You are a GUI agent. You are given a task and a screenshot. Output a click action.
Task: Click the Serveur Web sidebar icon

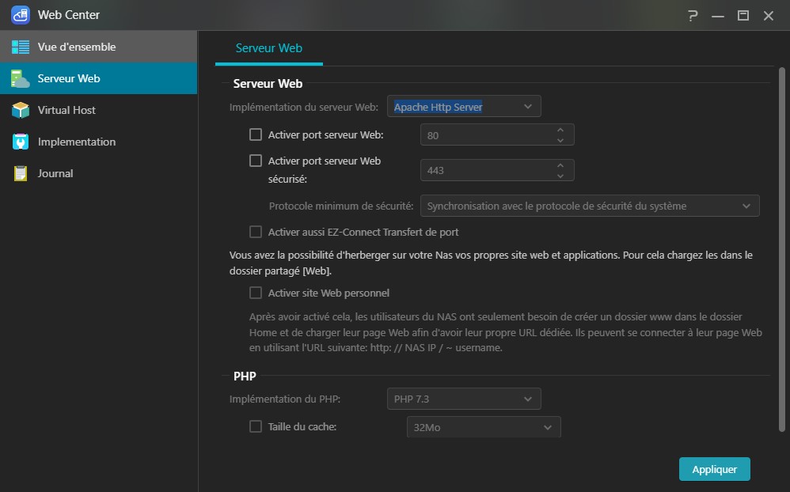click(21, 79)
